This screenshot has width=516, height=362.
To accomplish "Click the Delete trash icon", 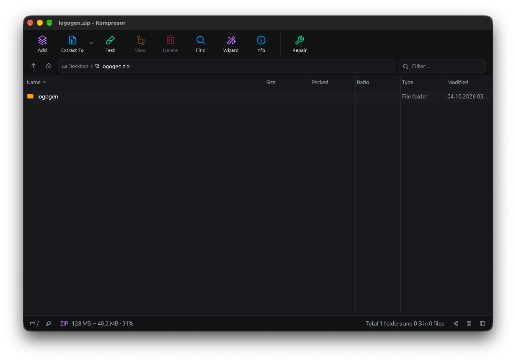I will coord(170,40).
